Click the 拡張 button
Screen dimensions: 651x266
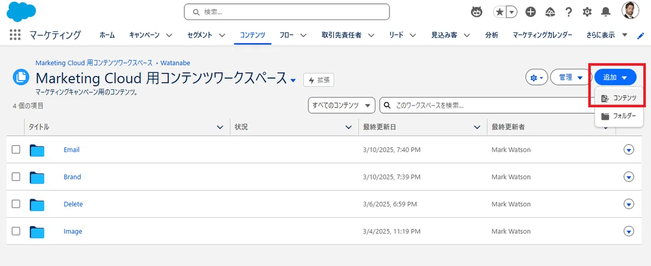click(x=318, y=80)
